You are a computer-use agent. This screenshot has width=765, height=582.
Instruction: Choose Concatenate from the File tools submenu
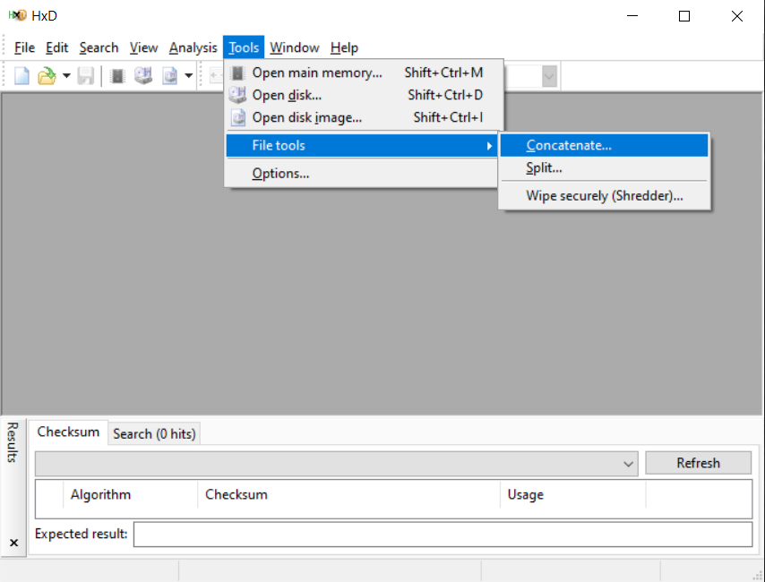coord(569,145)
